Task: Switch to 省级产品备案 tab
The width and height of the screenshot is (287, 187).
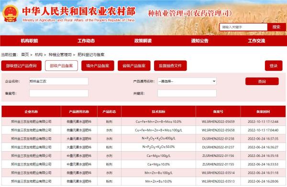Action: pyautogui.click(x=134, y=66)
